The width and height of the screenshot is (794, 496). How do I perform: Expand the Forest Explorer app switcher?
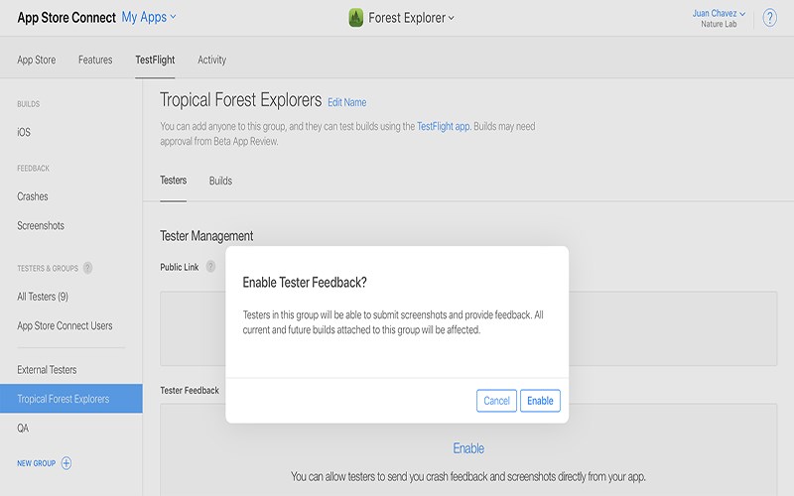click(411, 18)
